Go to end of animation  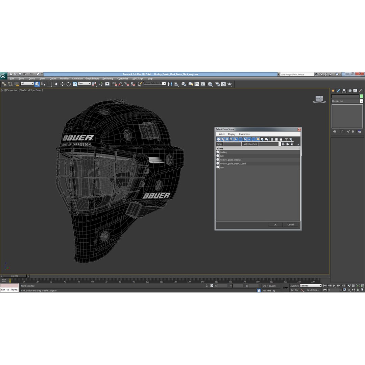tap(344, 286)
